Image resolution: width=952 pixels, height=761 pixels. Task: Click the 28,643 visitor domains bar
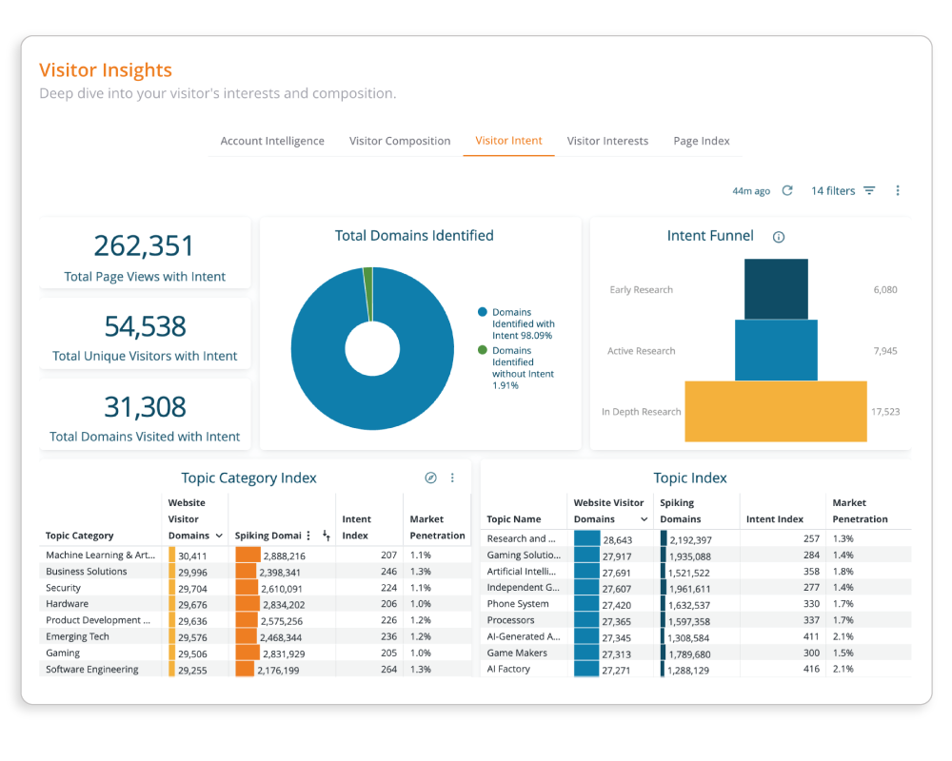(586, 539)
